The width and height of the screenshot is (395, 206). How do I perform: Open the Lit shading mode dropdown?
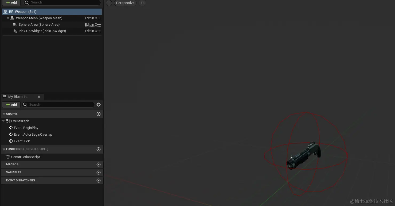tap(143, 3)
